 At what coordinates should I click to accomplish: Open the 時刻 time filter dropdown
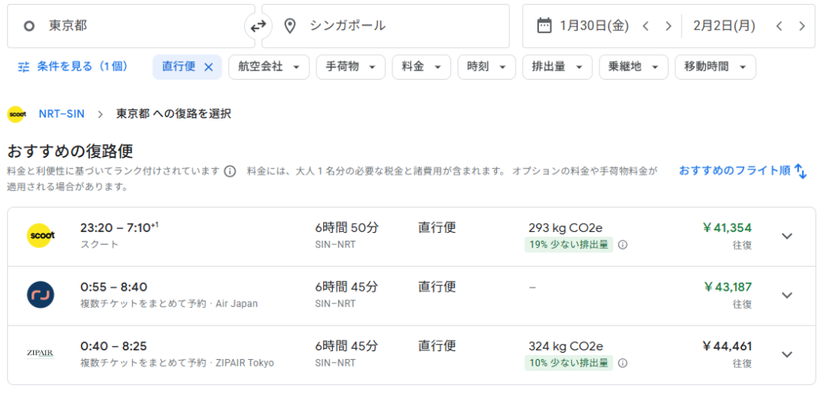(486, 67)
